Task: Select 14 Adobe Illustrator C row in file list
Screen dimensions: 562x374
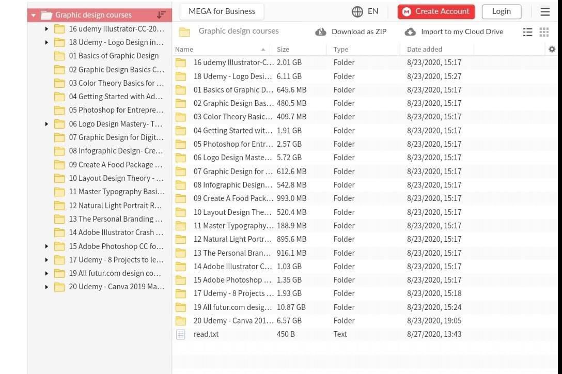Action: 365,267
